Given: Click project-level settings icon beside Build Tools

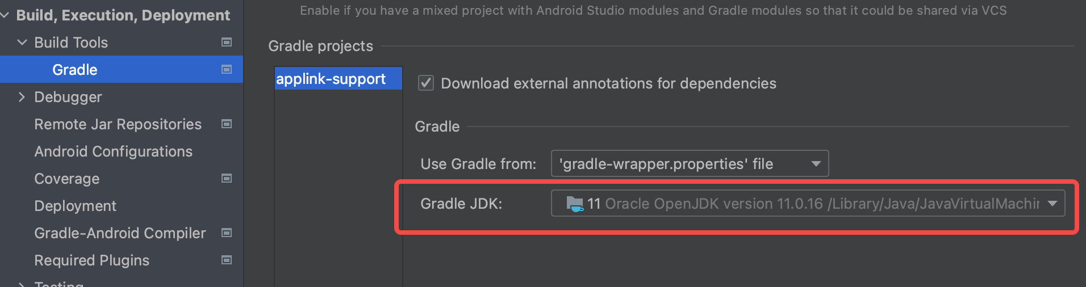Looking at the screenshot, I should [227, 42].
